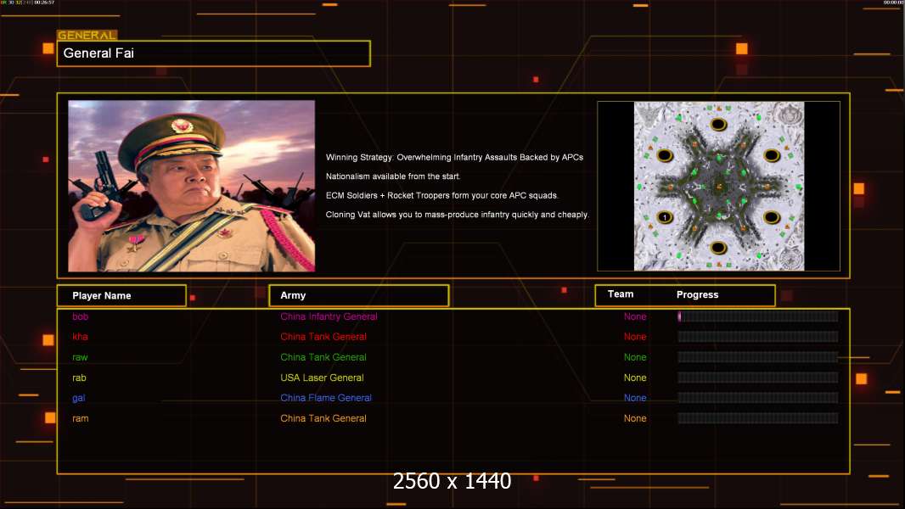Open gal's China Flame General army selection

point(326,398)
